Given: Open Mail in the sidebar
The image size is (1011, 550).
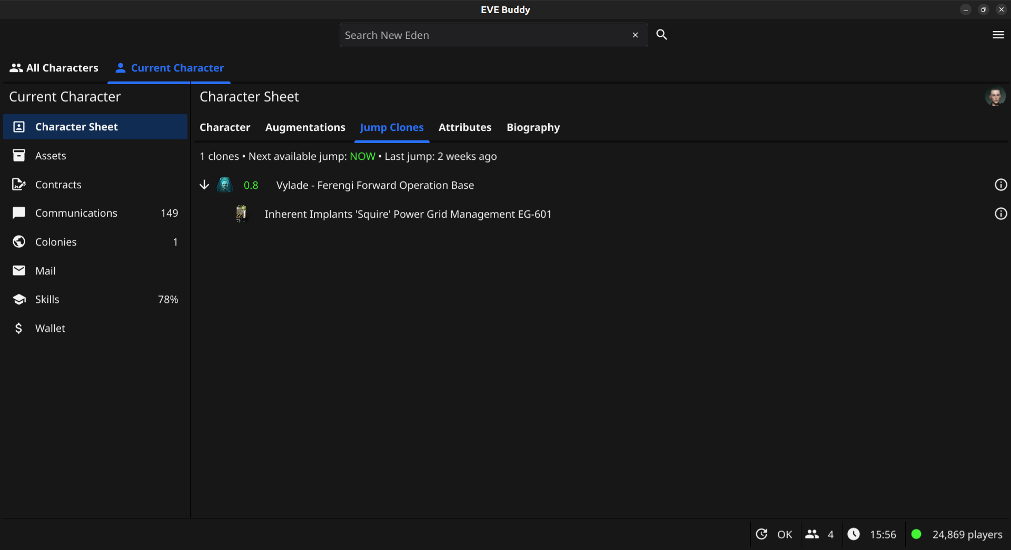Looking at the screenshot, I should coord(95,271).
